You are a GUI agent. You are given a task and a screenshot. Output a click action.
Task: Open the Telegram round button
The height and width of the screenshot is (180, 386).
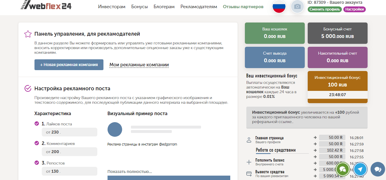click(360, 169)
